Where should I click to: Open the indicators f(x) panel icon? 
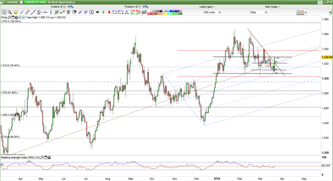coord(331,12)
